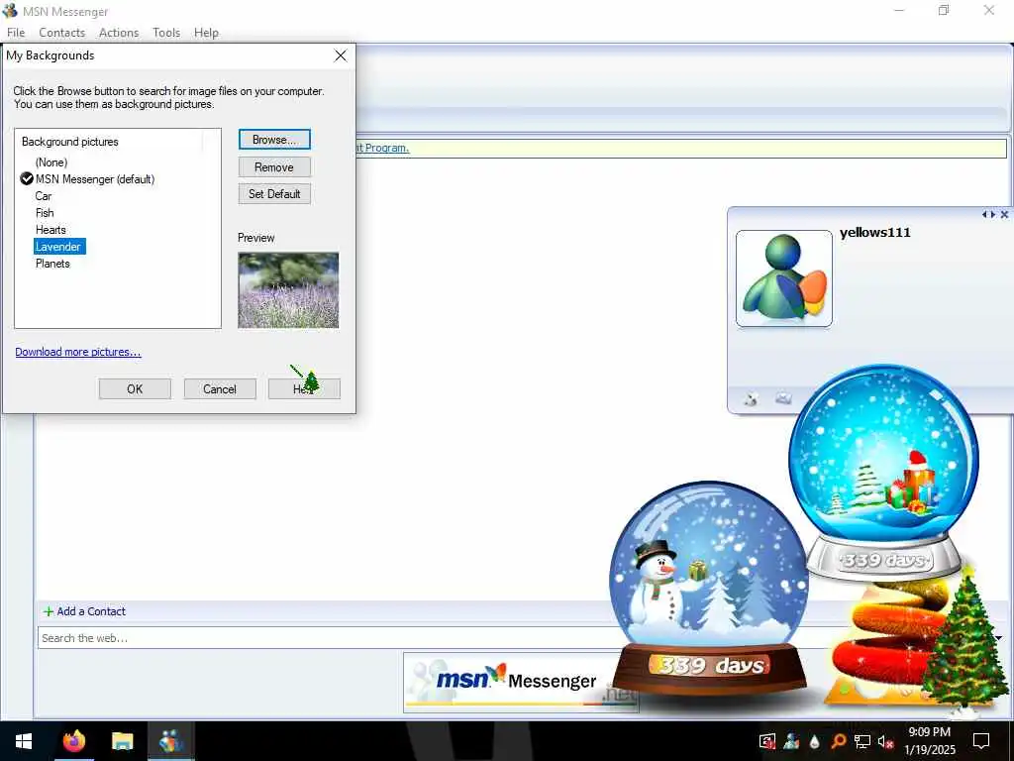
Task: Click the send instant message icon on contact card
Action: [751, 398]
